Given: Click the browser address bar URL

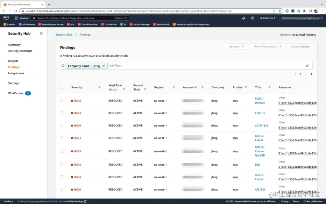Looking at the screenshot, I should coord(129,11).
